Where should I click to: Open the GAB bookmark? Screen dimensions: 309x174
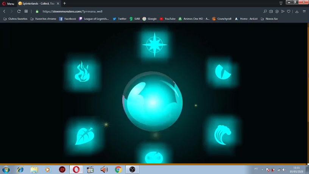coord(135,19)
